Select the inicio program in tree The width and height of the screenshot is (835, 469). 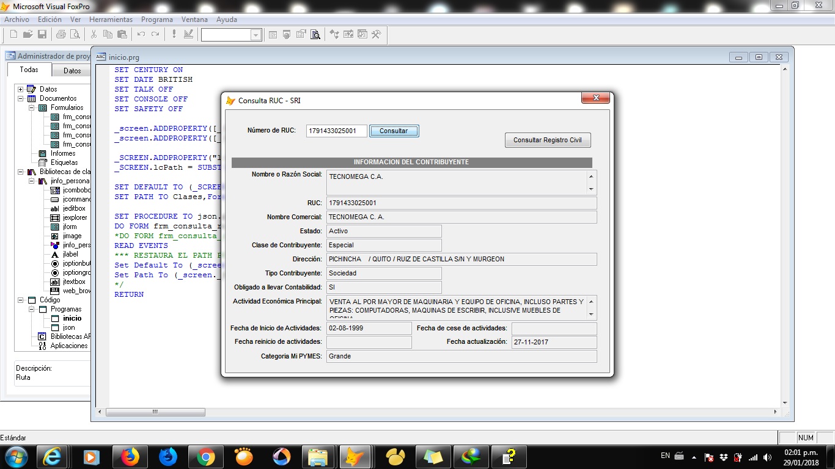72,318
